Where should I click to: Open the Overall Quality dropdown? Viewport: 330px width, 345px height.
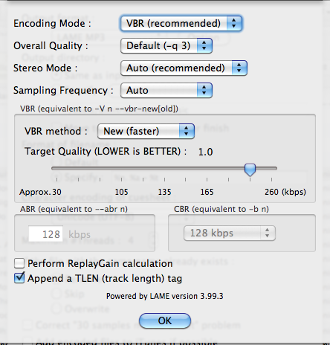pyautogui.click(x=166, y=46)
